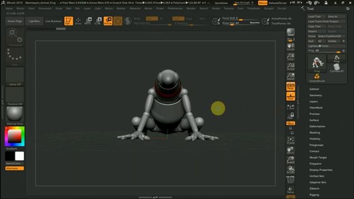
Task: Click the Scroll canvas icon
Action: point(290,47)
